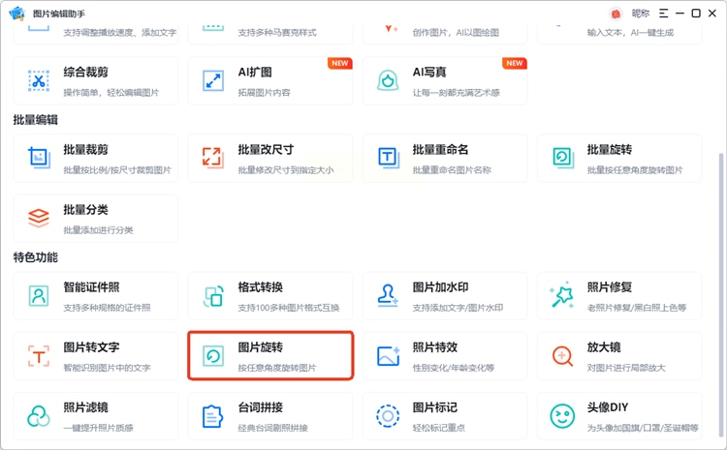This screenshot has width=727, height=450.
Task: Click text 老照片修复/黑白照上色等
Action: click(637, 308)
